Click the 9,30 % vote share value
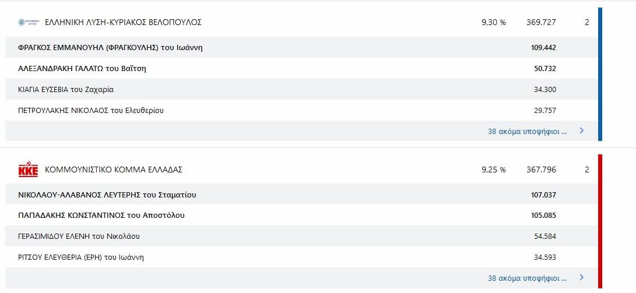The image size is (636, 293). [x=494, y=23]
